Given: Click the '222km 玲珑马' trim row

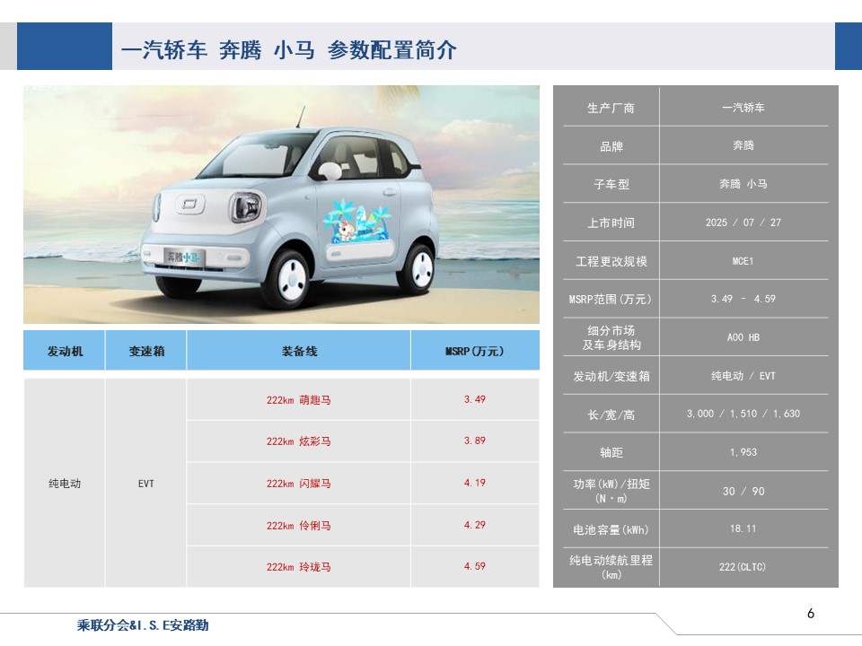Looking at the screenshot, I should (x=299, y=567).
